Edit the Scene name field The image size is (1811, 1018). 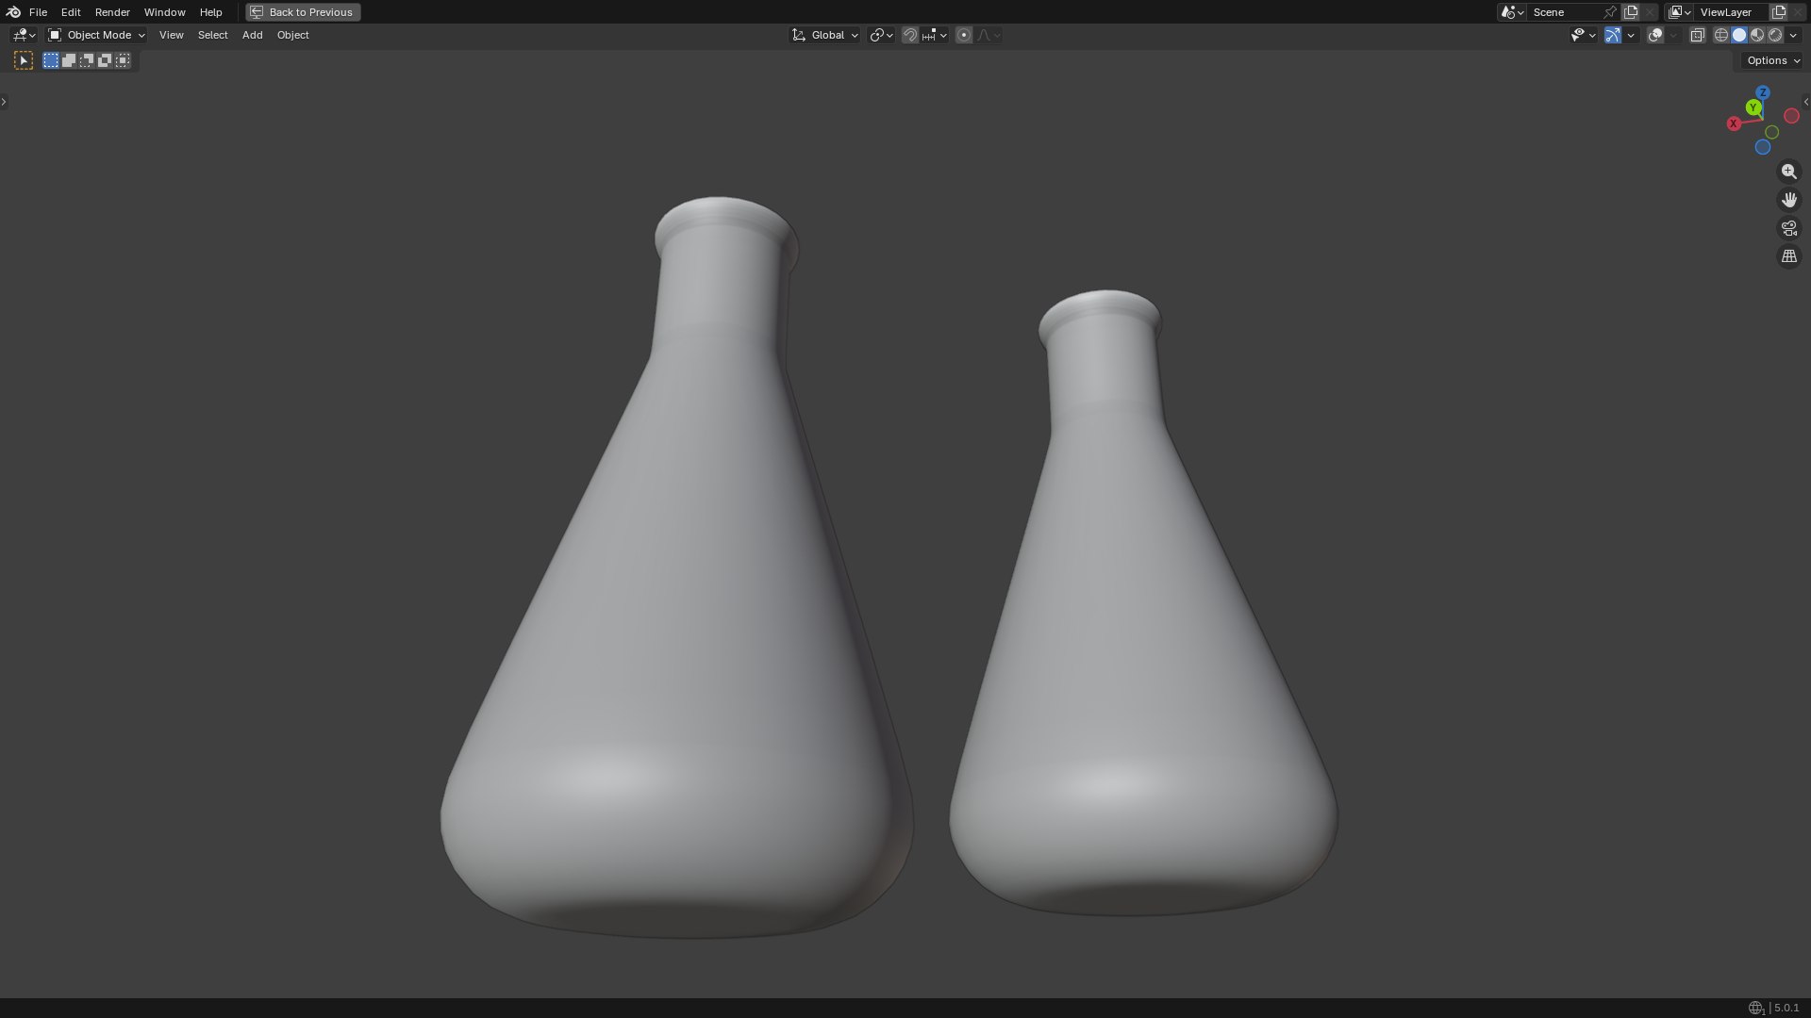(x=1563, y=12)
